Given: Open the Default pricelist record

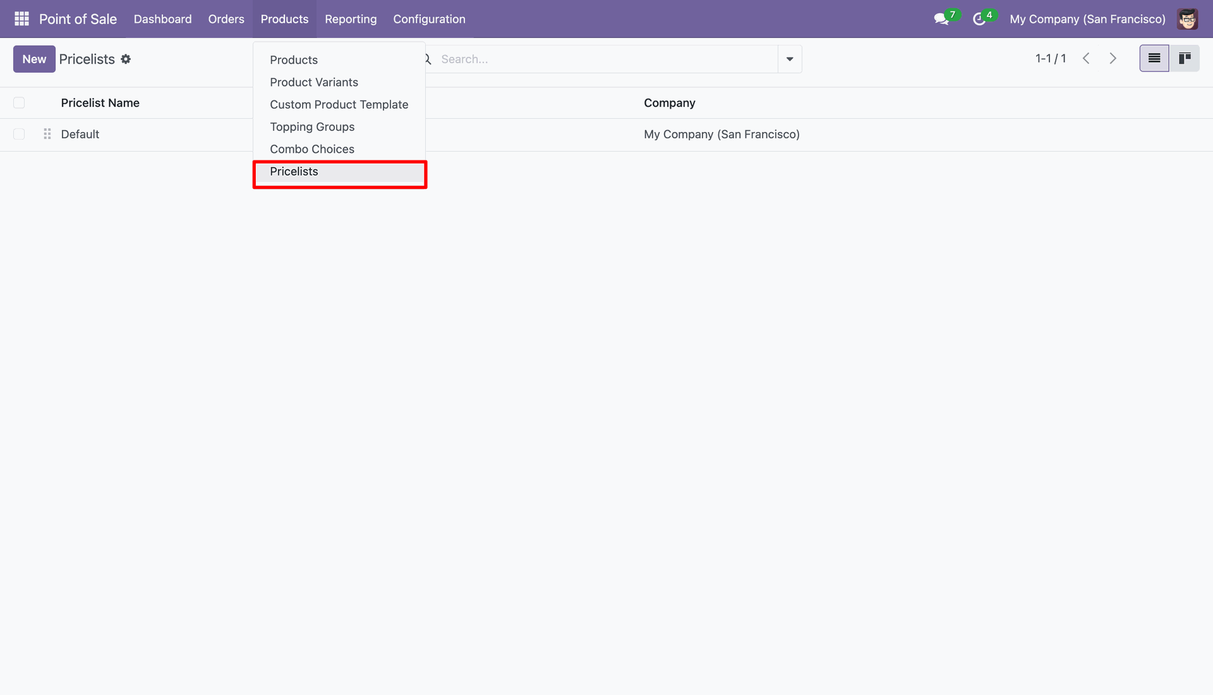Looking at the screenshot, I should (80, 134).
